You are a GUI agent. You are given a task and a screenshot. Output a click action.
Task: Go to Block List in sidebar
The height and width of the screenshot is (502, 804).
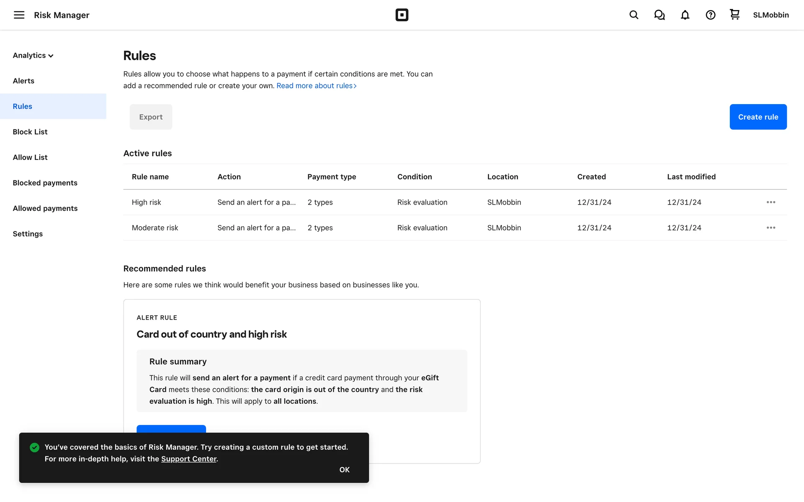(30, 132)
